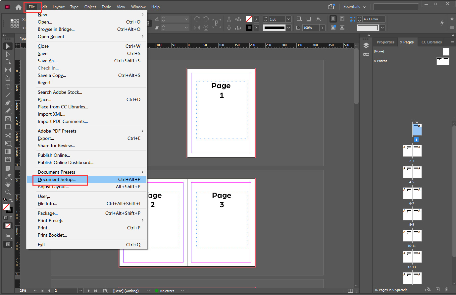Choose Export from File menu
Screen dimensions: 456x295
point(87,138)
